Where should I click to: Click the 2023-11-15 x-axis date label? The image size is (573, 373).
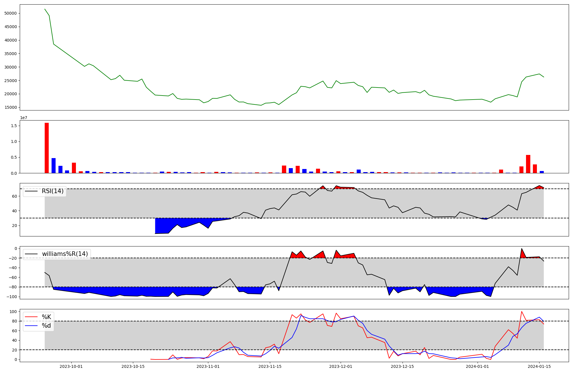(x=270, y=366)
